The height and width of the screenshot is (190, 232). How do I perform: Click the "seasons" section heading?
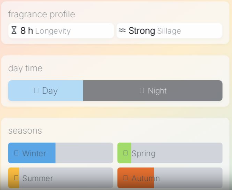coord(25,130)
